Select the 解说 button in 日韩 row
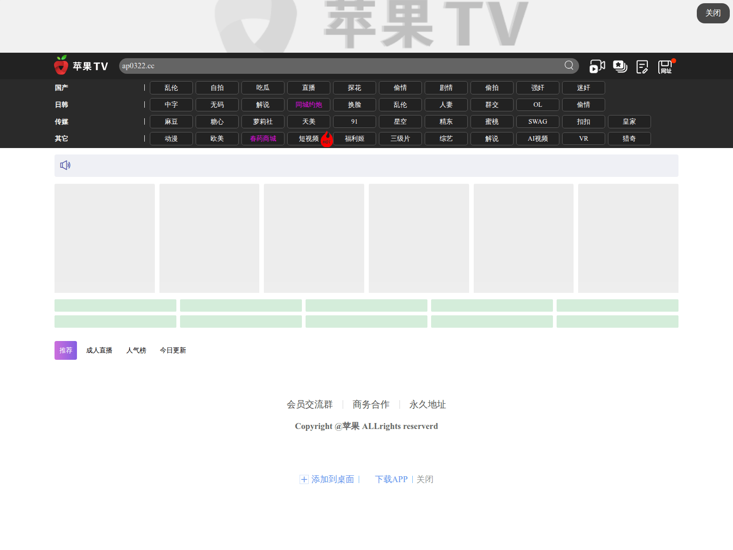This screenshot has height=550, width=733. click(x=263, y=104)
